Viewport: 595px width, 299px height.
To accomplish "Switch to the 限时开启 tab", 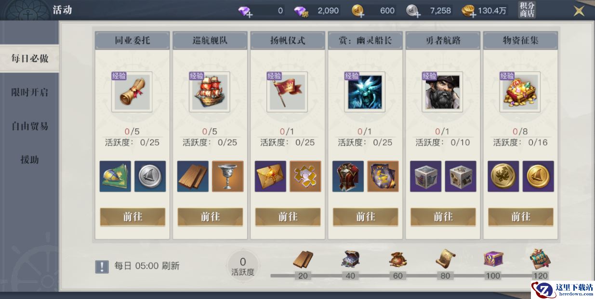I will click(x=29, y=92).
